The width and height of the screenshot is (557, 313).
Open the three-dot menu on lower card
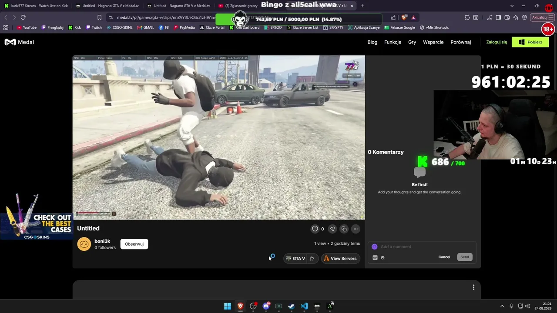tap(474, 287)
